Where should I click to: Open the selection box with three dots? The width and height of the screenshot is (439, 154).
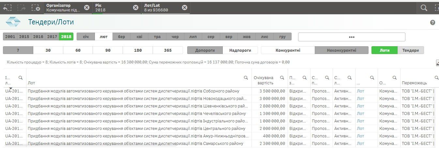[352, 37]
